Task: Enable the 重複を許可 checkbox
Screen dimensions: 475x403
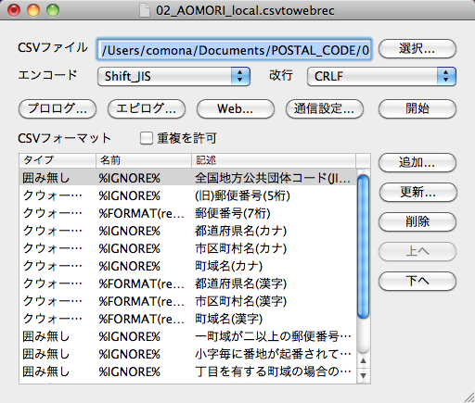Action: [147, 138]
